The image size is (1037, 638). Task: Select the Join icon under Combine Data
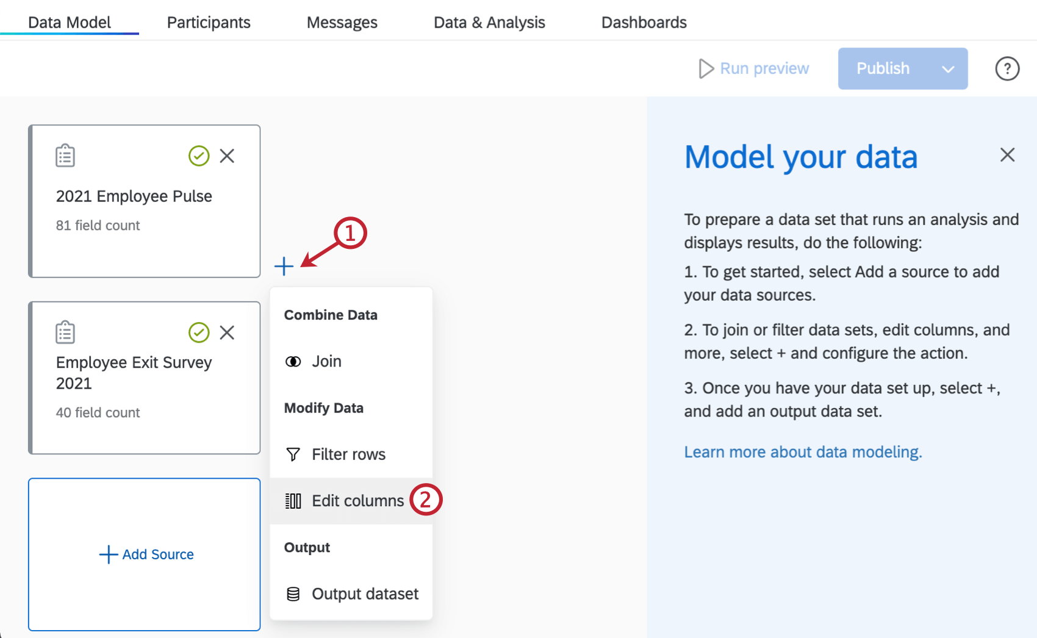[x=294, y=361]
